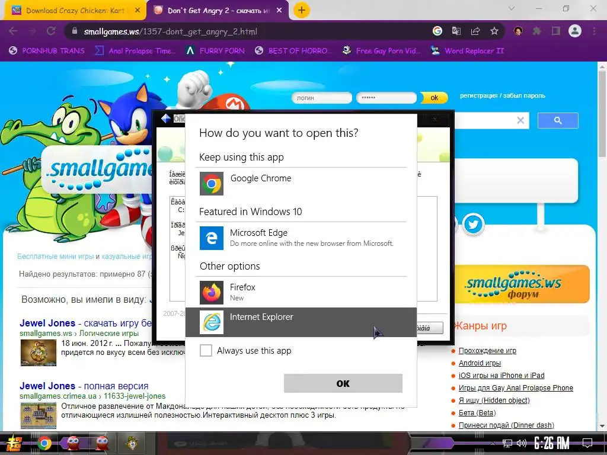Open the Windows Start button

pyautogui.click(x=14, y=444)
